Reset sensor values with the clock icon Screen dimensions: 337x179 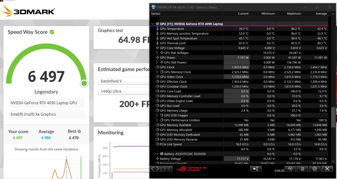(290, 169)
